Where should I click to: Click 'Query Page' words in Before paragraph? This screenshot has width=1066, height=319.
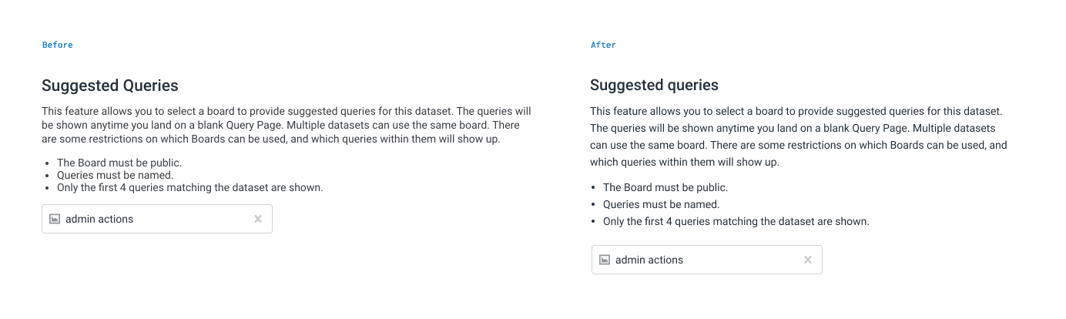253,125
